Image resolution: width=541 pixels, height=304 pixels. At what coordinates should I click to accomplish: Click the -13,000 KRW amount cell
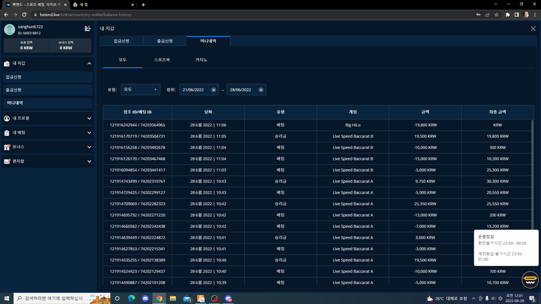click(x=425, y=215)
